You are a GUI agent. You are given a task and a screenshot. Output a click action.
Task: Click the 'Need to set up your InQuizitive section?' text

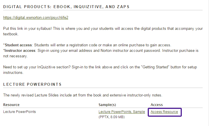pyautogui.click(x=37, y=67)
